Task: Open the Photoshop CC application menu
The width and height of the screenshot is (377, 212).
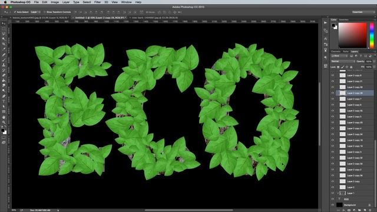Action: (21, 2)
